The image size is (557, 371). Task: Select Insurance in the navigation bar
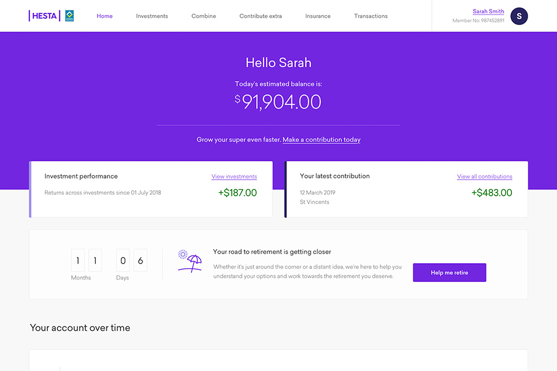318,16
